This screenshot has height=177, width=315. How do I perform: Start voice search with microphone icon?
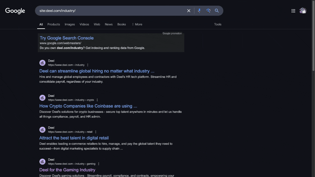[199, 11]
